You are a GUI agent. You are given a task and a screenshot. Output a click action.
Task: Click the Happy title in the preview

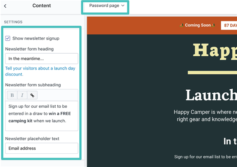[x=215, y=51]
